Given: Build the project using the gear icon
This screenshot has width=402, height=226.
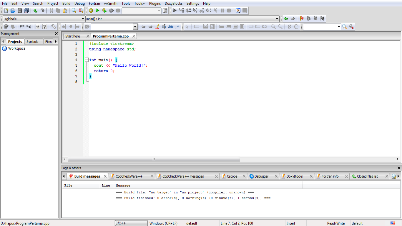Looking at the screenshot, I should [91, 10].
